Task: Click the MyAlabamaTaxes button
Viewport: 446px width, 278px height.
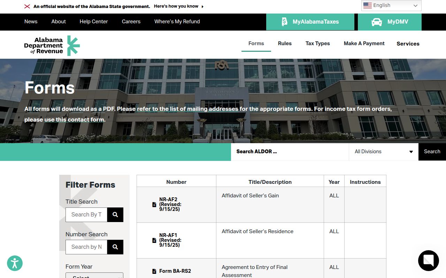Action: click(310, 22)
